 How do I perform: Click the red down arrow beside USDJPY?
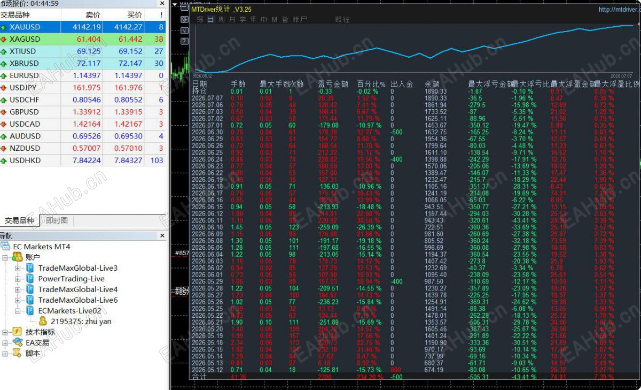(4, 88)
